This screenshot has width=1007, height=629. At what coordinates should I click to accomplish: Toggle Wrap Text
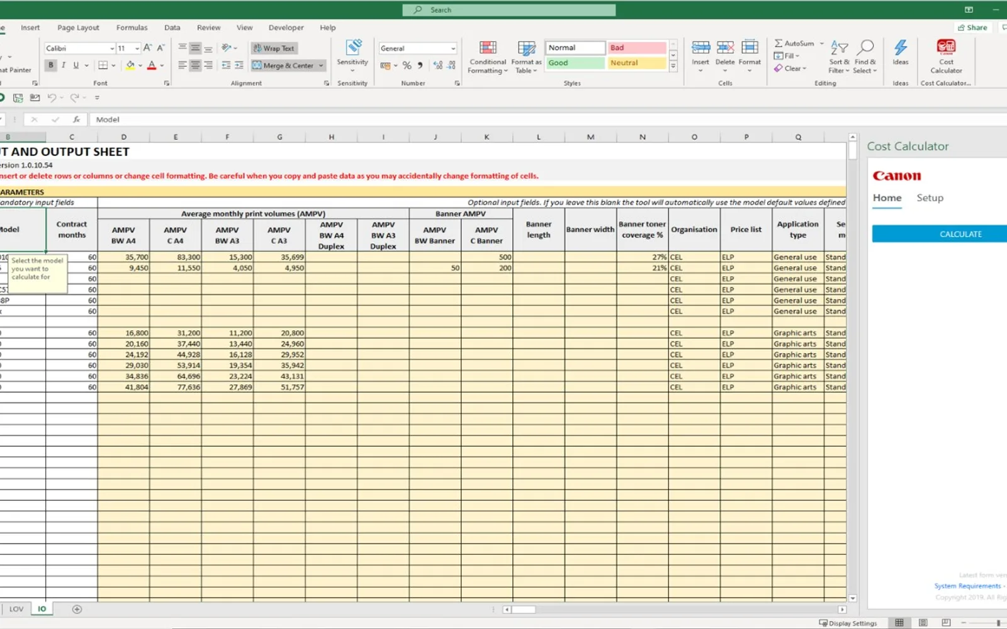tap(274, 48)
